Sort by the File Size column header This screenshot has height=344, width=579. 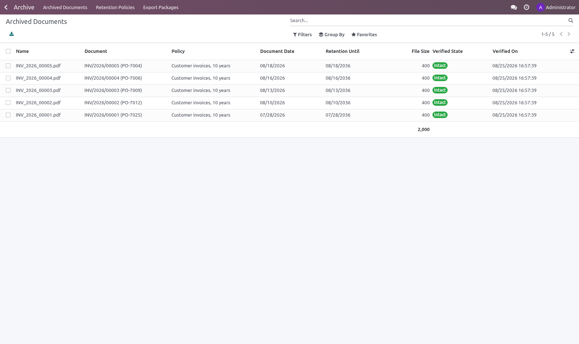pos(420,51)
